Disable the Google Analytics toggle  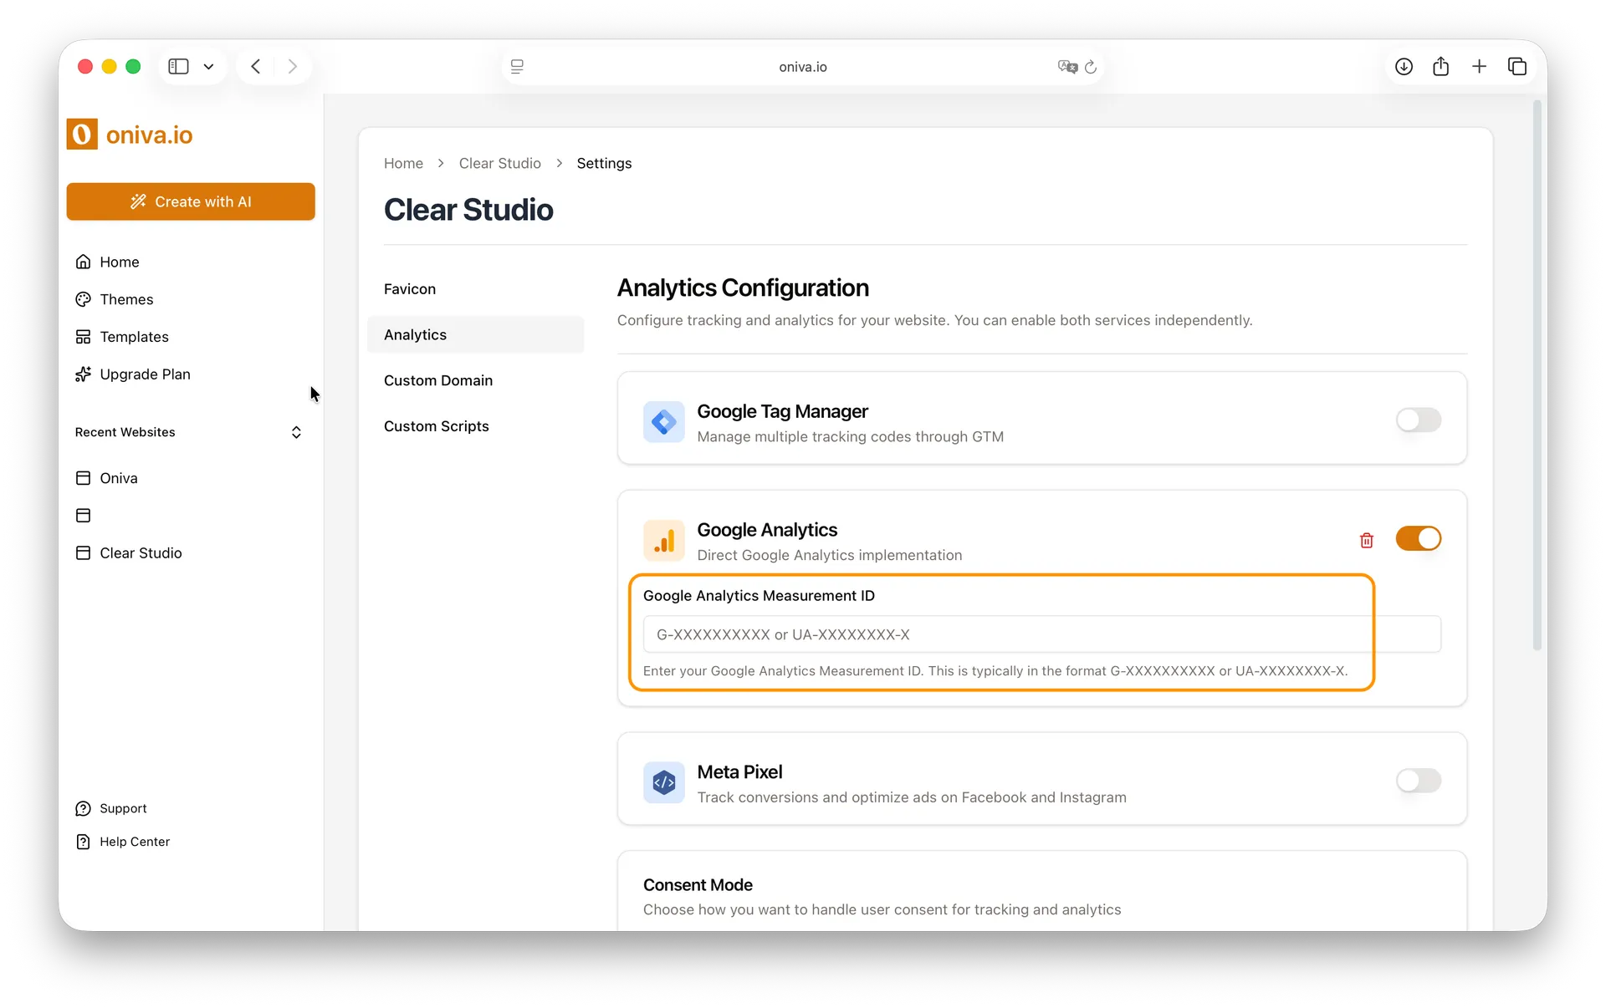(x=1419, y=538)
